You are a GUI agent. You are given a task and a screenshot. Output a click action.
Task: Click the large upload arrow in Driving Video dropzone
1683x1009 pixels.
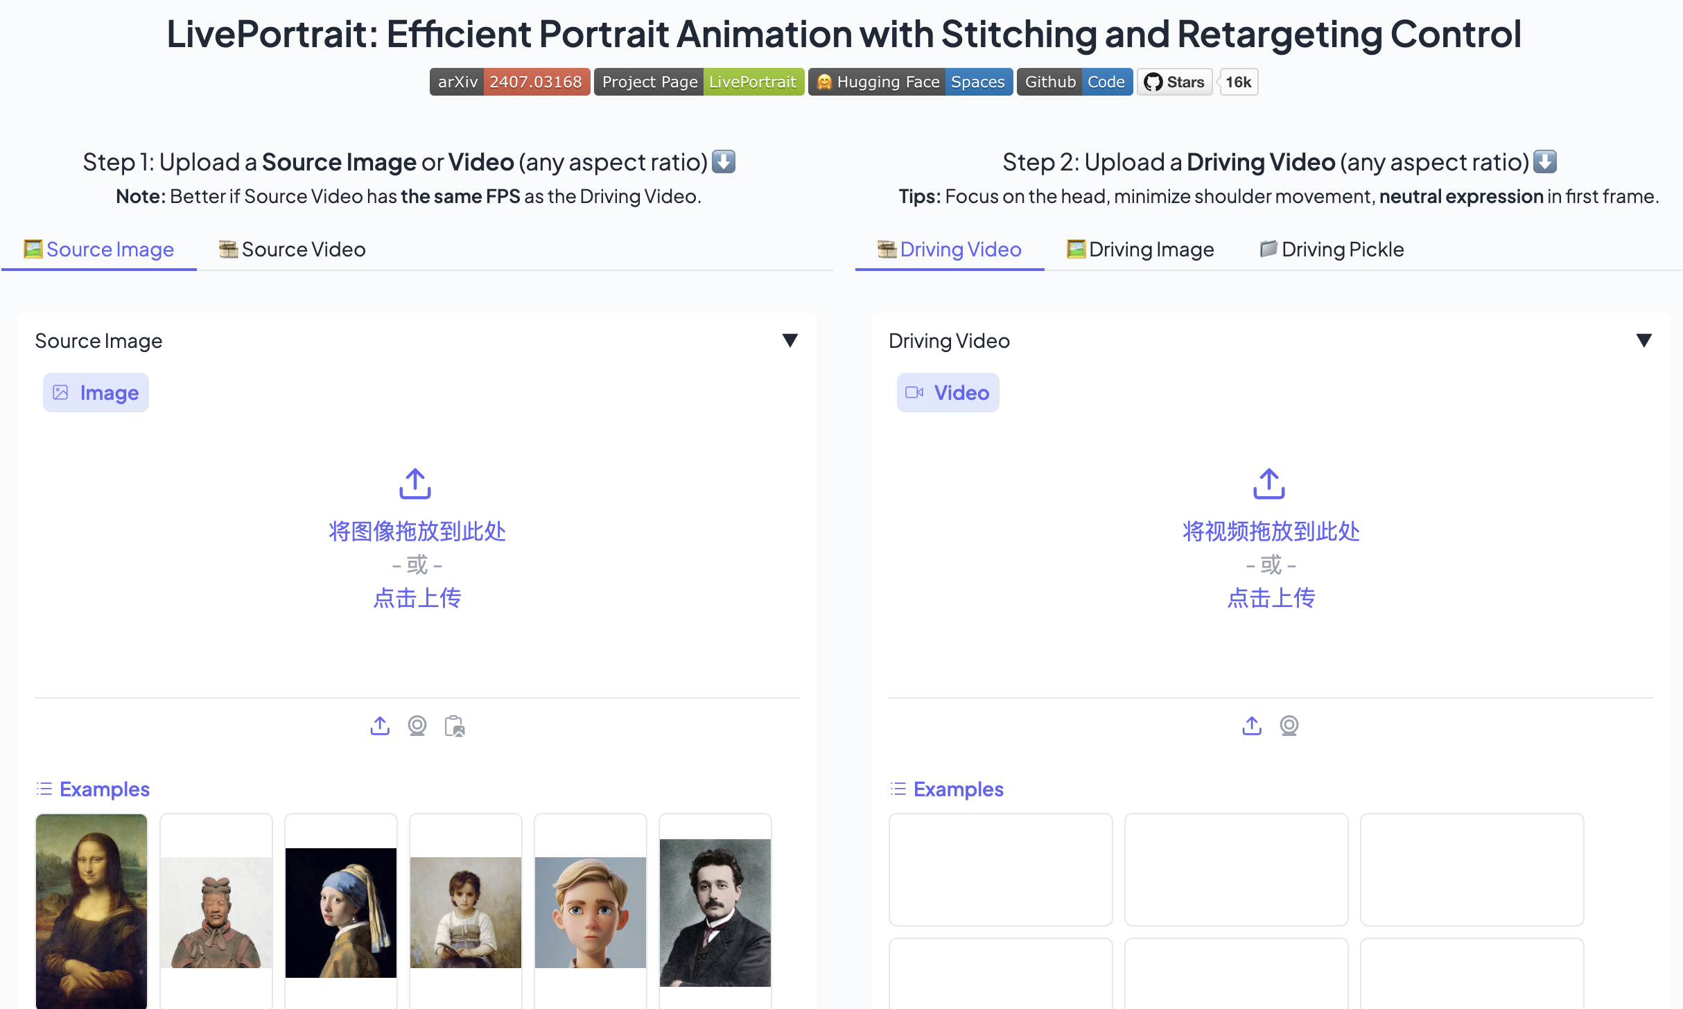[x=1269, y=484]
